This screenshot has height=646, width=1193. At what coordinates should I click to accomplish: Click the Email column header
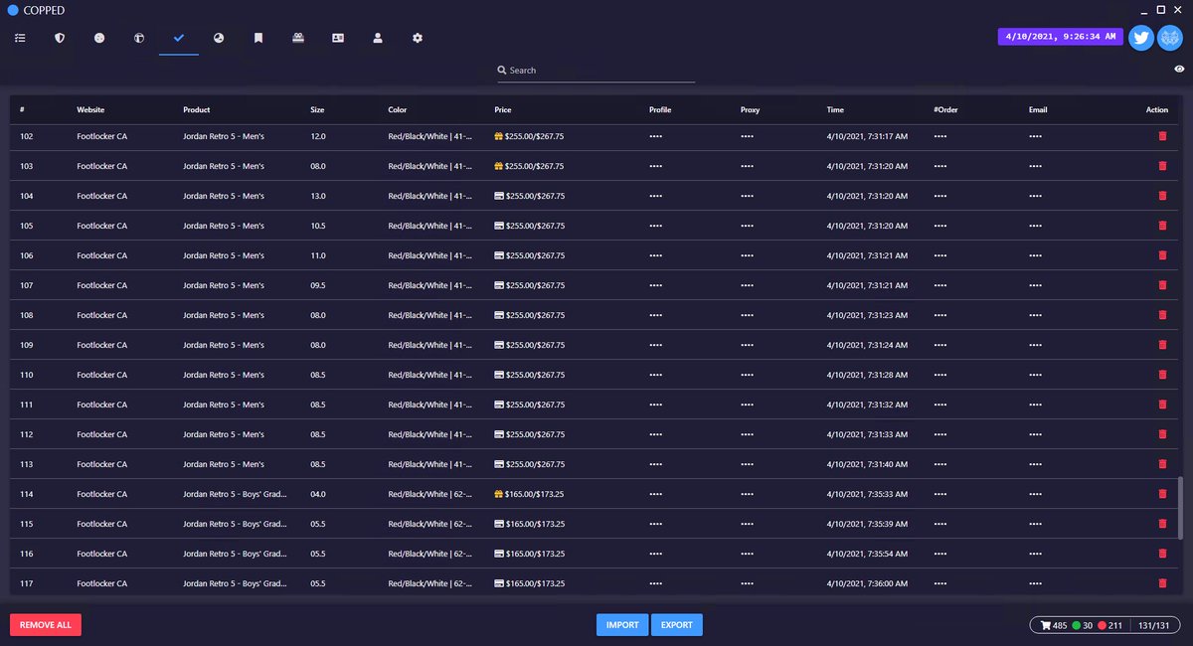click(x=1038, y=110)
